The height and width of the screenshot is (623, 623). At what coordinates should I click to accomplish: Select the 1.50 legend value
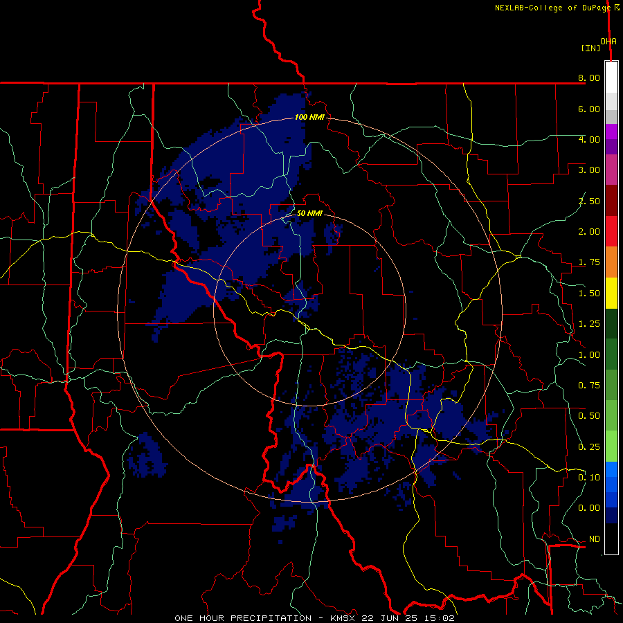(589, 294)
